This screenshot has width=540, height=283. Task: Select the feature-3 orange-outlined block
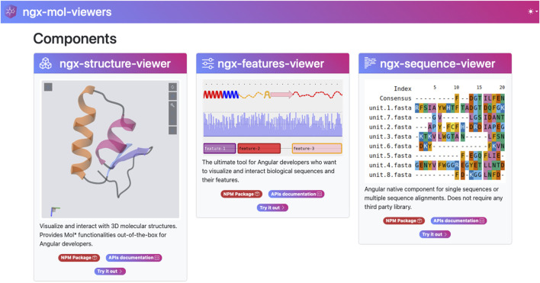317,149
